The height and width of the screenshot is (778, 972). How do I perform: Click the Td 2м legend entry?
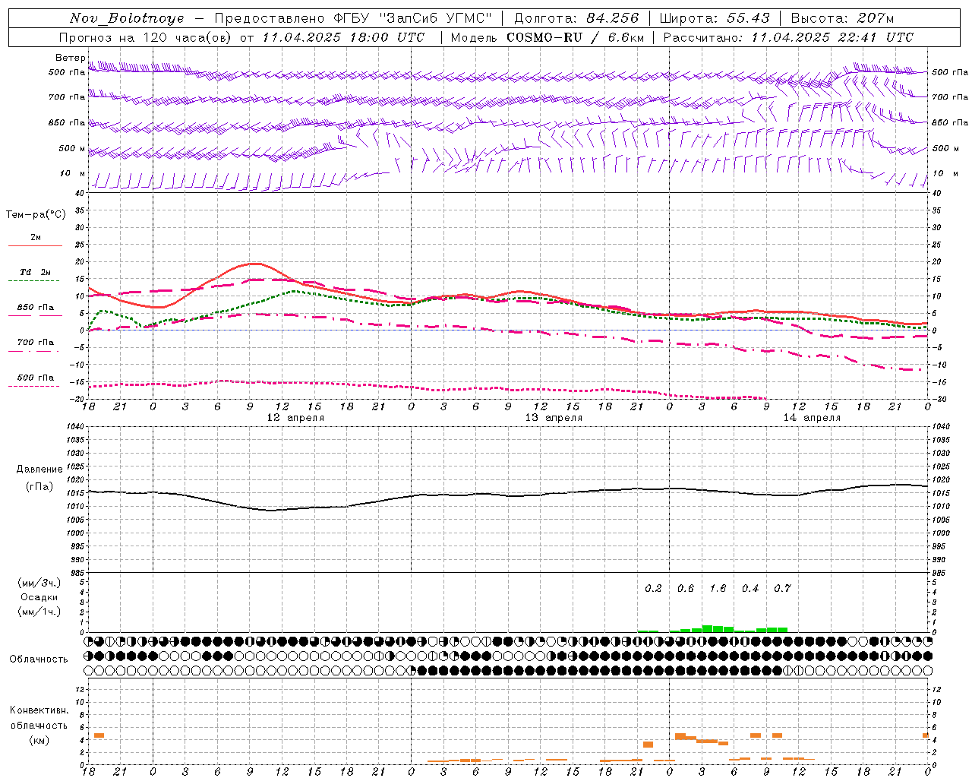point(35,272)
